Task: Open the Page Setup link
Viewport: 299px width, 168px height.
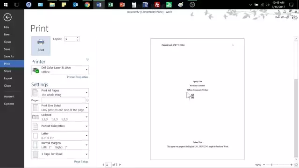Action: [x=81, y=161]
